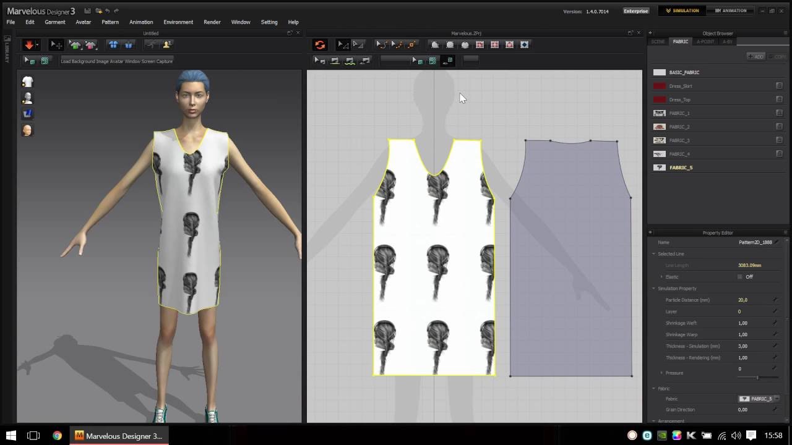Collapse the Selected Line section
Image resolution: width=792 pixels, height=445 pixels.
pos(653,254)
